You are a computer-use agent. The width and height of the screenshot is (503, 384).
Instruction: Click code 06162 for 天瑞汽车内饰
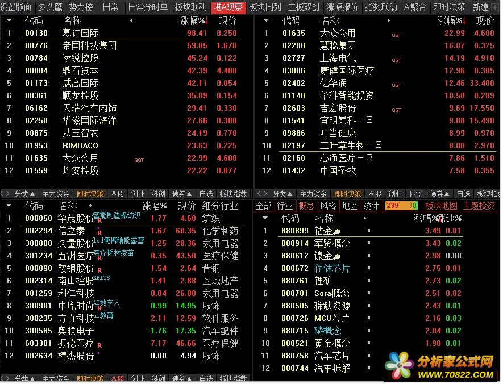[x=36, y=108]
